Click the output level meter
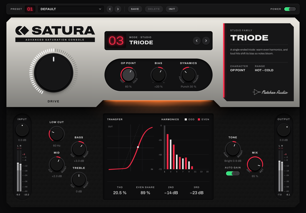Viewport: 306px width, 213px height. 281,169
